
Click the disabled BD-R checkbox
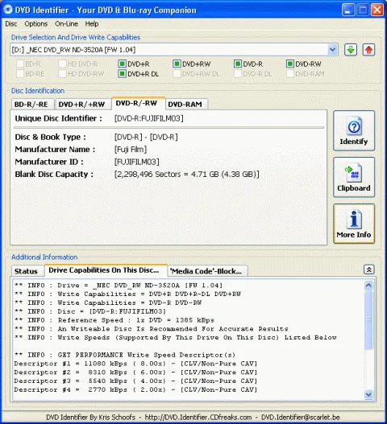pyautogui.click(x=20, y=64)
